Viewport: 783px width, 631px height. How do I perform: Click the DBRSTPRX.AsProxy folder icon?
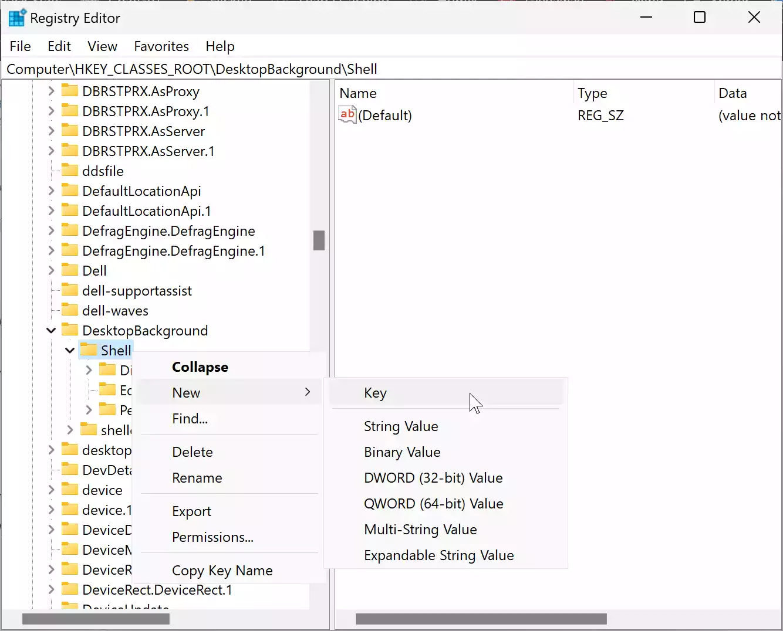click(x=70, y=91)
